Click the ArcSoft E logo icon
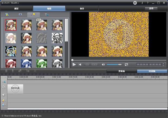Viewport: 168px width, 118px height. [135, 3]
